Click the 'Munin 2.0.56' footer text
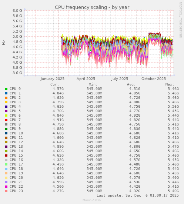The width and height of the screenshot is (184, 204). pyautogui.click(x=92, y=200)
